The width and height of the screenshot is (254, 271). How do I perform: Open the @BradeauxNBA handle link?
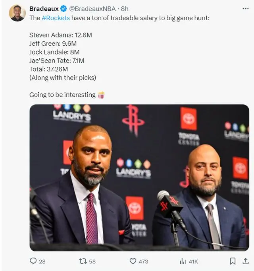click(92, 9)
